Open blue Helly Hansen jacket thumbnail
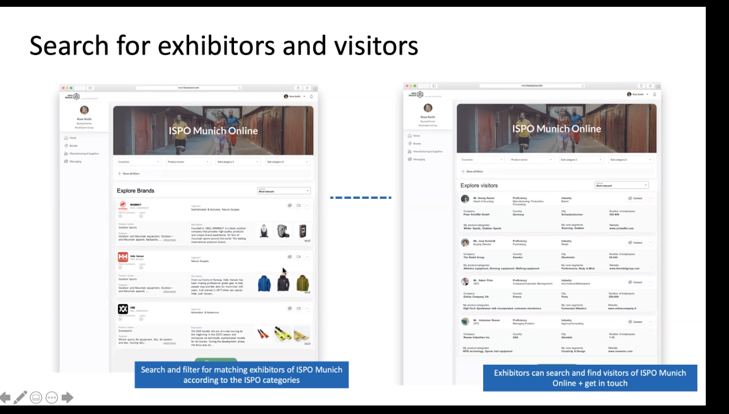 point(264,283)
